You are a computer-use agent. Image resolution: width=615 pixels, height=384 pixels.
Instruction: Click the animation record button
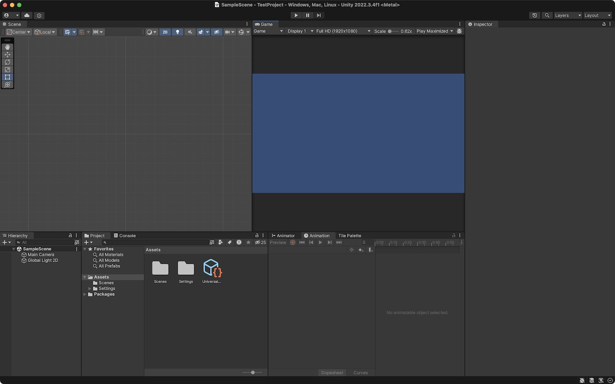pos(293,243)
